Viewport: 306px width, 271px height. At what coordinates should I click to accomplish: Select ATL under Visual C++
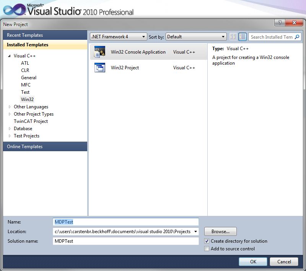point(25,63)
